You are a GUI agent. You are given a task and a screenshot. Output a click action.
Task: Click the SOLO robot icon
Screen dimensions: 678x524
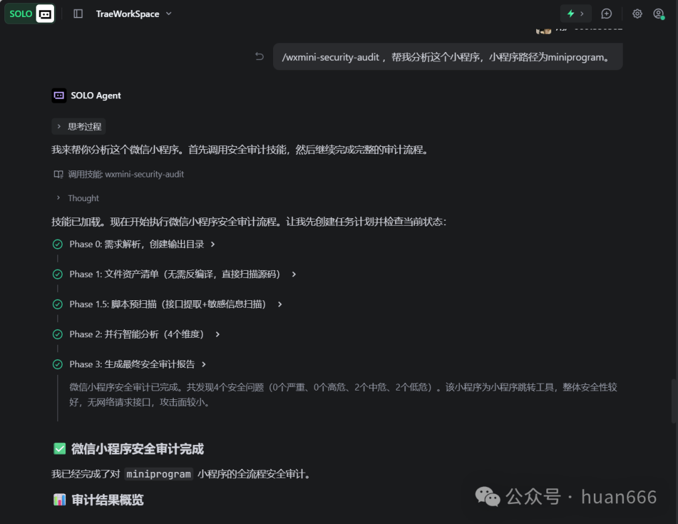tap(45, 14)
